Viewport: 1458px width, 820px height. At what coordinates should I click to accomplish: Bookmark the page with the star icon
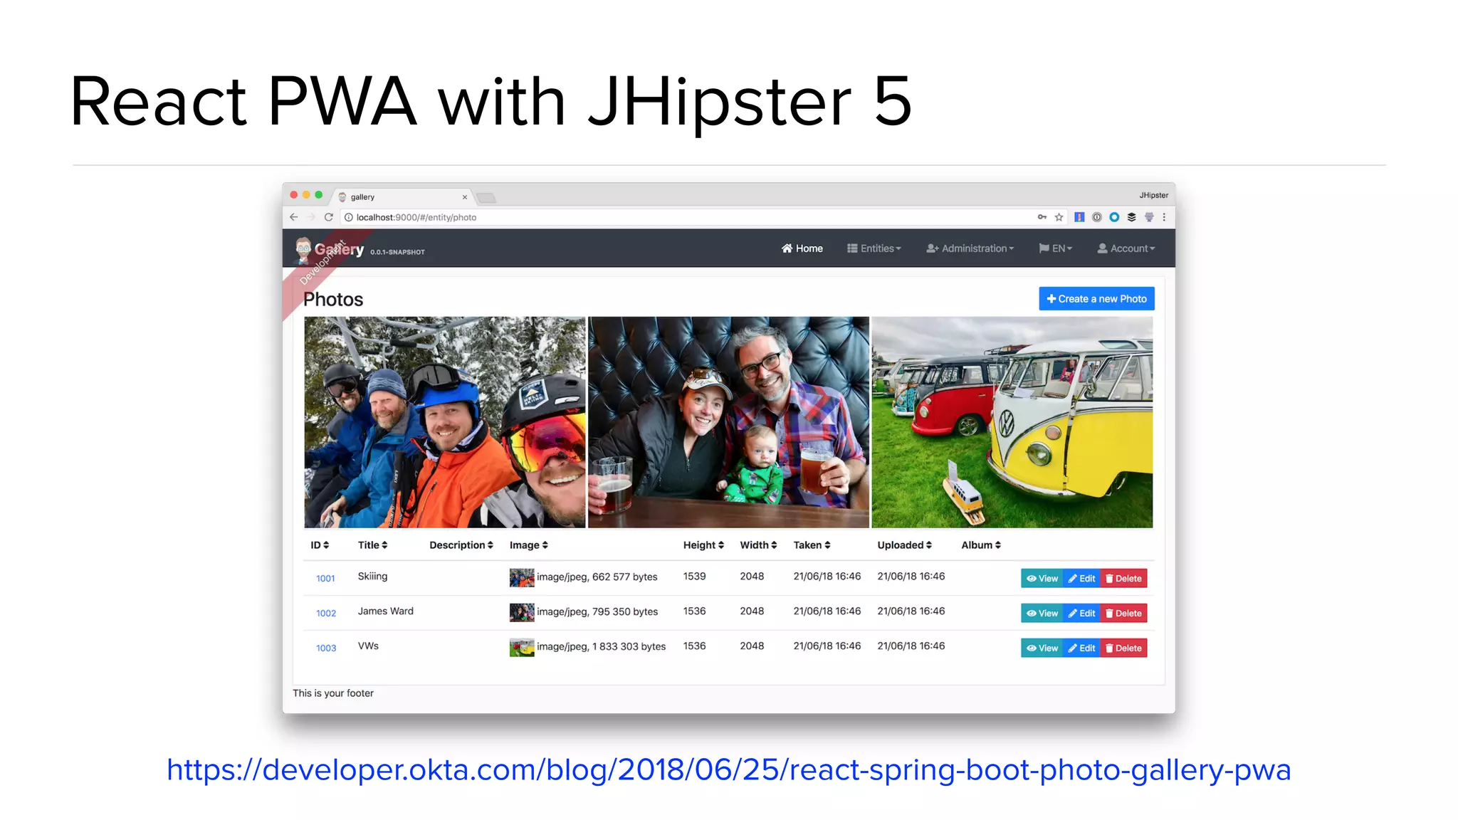click(x=1059, y=217)
